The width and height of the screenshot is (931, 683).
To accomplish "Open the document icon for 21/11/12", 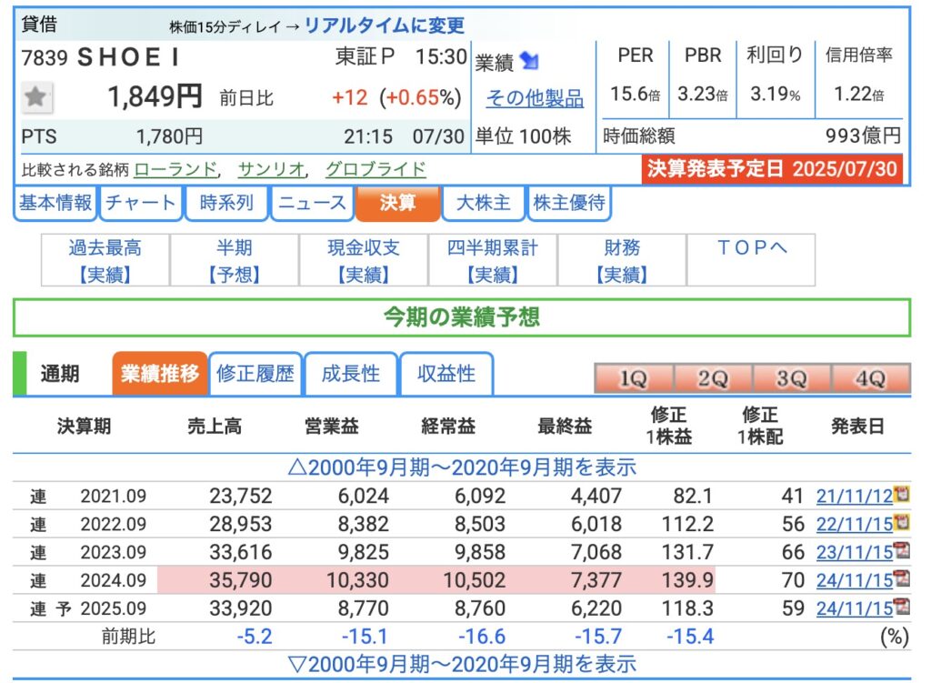I will [x=902, y=494].
